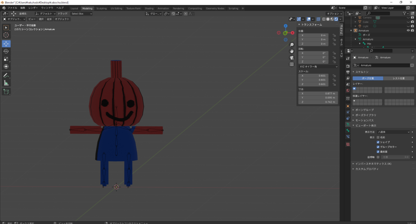Screen dimensions: 416x224
Task: Enable the 名前 (names) display checkbox
Action: [x=378, y=137]
